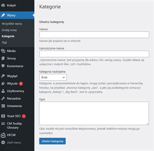Open Wszystkie wpisy submenu item
154x151 pixels.
(12, 24)
